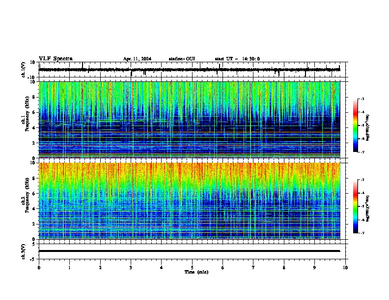Click the ch.1 colorbar log(PSD) unit label
Screen dimensions: 389x300
[x=367, y=127]
